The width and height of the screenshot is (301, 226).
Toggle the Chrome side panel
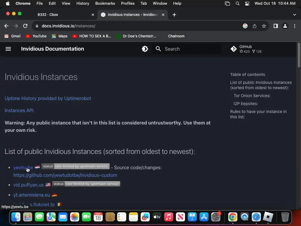(x=276, y=26)
